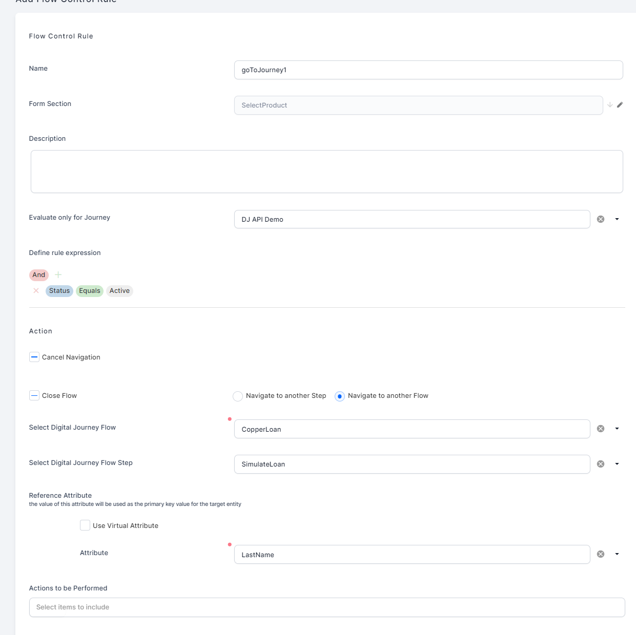Clear the CopperLoan flow selection
Screen dimensions: 636x635
point(601,429)
